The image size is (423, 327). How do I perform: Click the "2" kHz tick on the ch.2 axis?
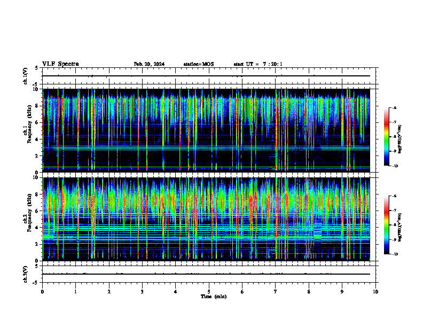[37, 244]
